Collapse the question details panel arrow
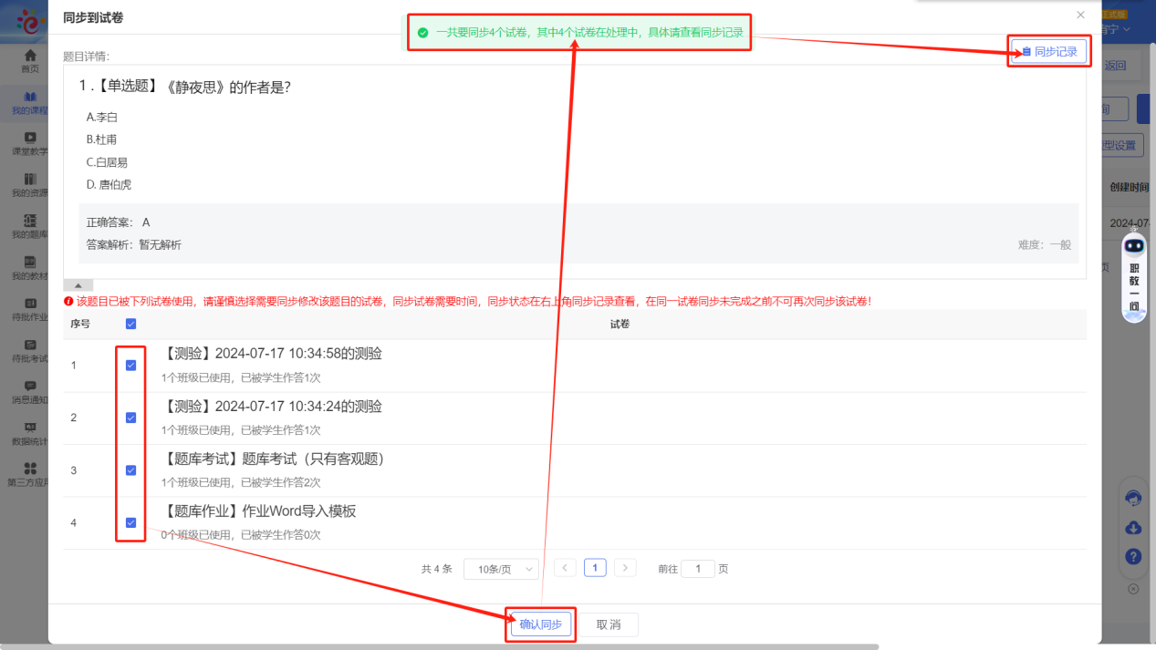This screenshot has width=1156, height=650. [78, 285]
